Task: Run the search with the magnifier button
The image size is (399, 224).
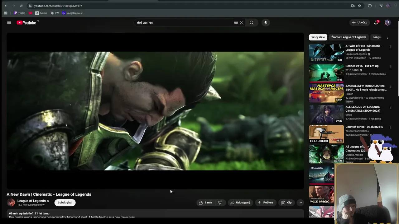Action: pos(252,22)
